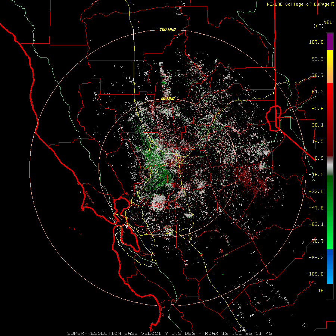Click the blue segment of the color bar
Viewport: 336px width, 336px height.
coord(330,266)
